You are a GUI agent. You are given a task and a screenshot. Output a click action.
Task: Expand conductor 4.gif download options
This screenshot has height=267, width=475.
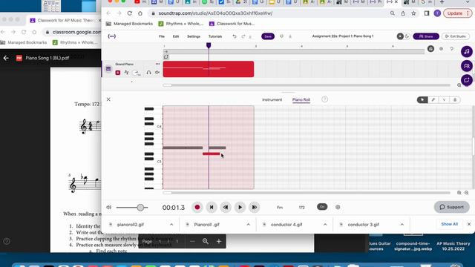point(325,225)
